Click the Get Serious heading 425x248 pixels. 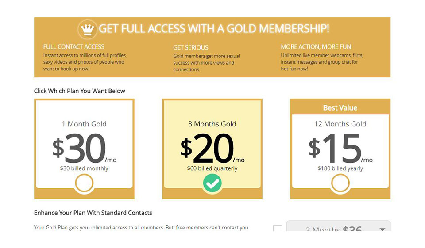pyautogui.click(x=190, y=47)
